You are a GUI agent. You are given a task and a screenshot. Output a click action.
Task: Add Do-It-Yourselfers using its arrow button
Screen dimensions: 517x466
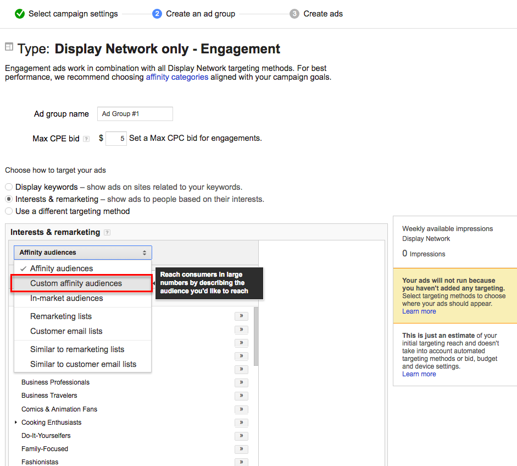click(241, 436)
